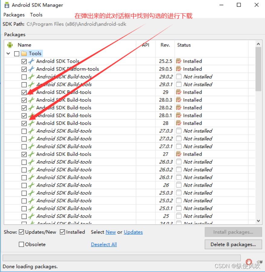Click wrench icon of Android SDK Tools row
This screenshot has height=272, width=265.
click(x=31, y=61)
